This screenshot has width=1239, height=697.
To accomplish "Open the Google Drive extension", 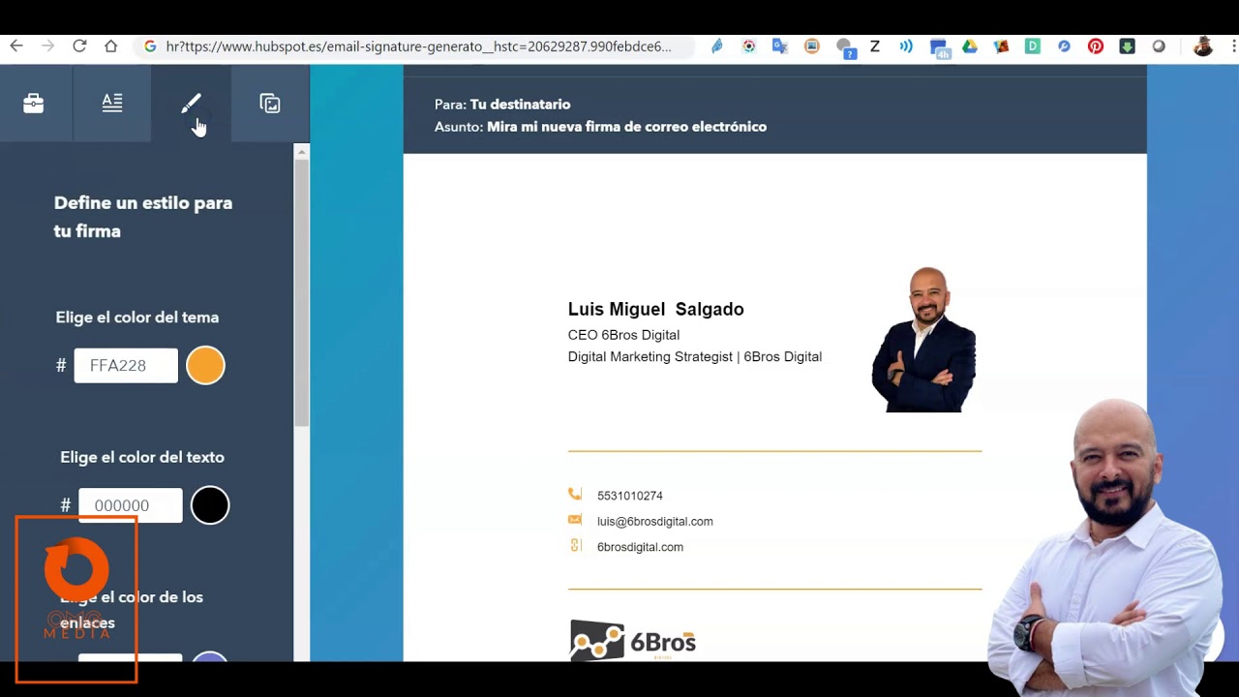I will point(970,46).
